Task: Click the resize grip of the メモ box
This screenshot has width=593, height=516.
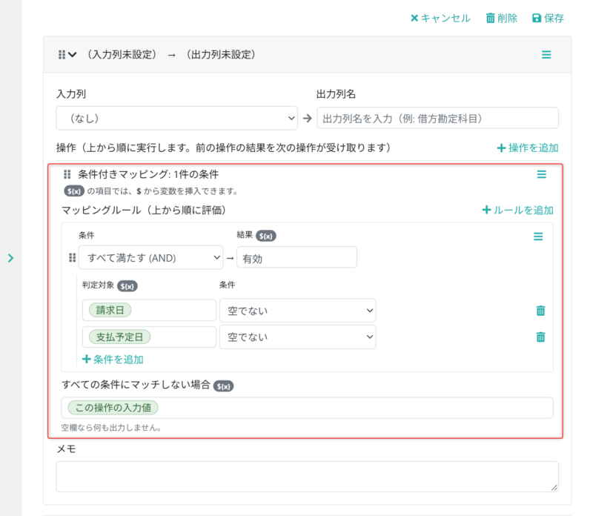Action: [x=554, y=488]
